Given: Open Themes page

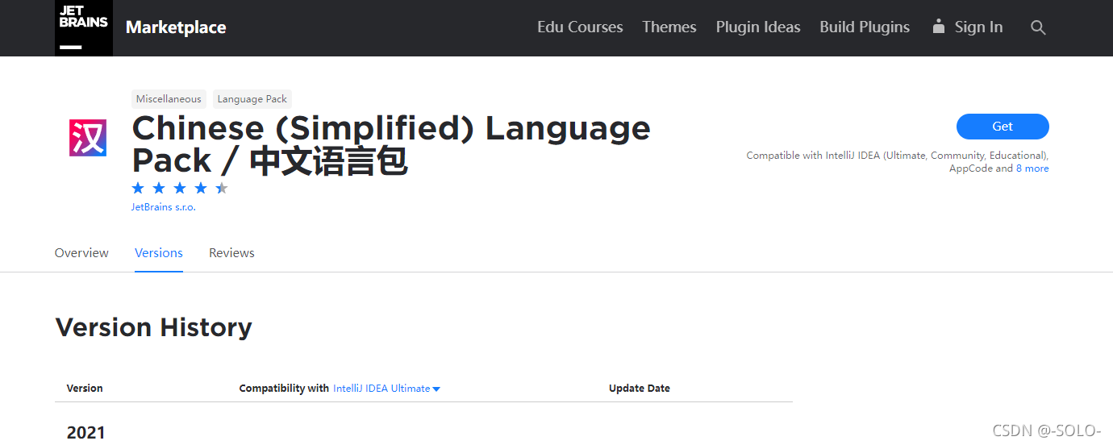Looking at the screenshot, I should [x=669, y=27].
